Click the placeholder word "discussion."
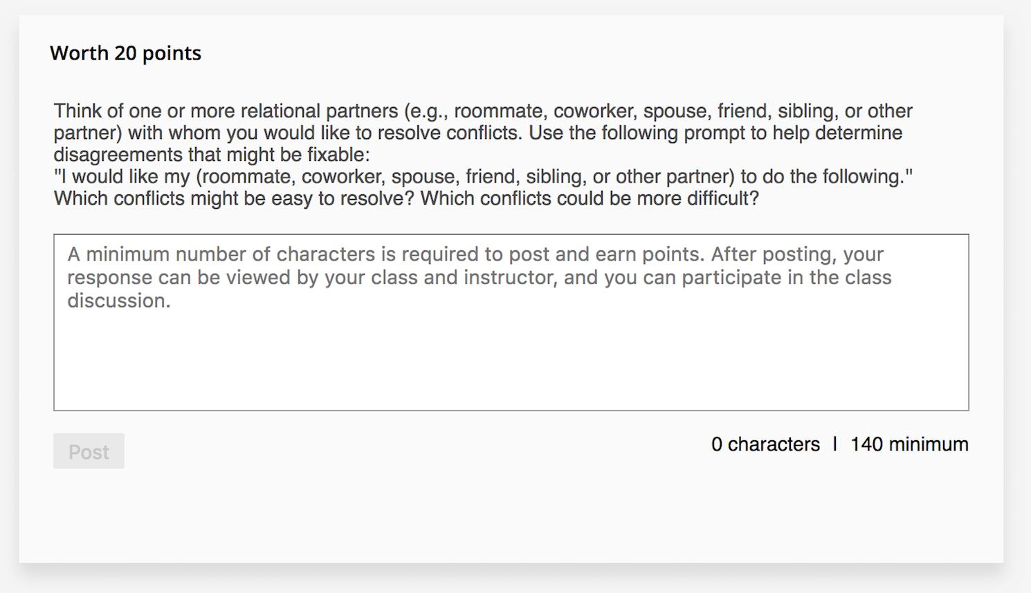The width and height of the screenshot is (1031, 593). click(x=118, y=301)
